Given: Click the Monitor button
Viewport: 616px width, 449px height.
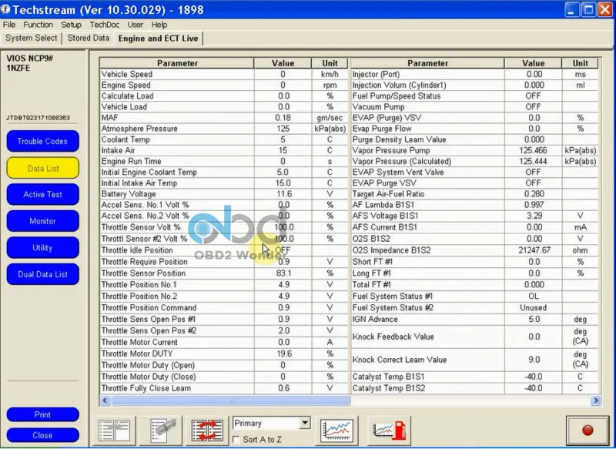Looking at the screenshot, I should [42, 221].
